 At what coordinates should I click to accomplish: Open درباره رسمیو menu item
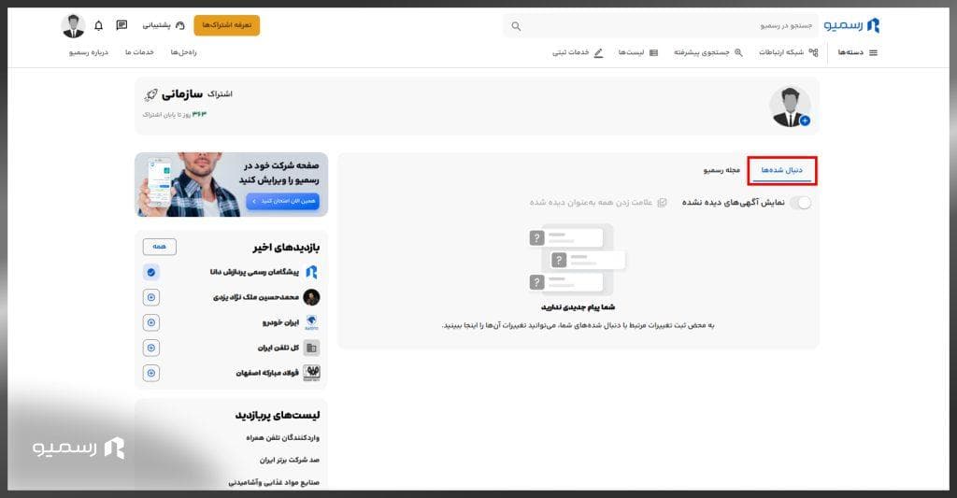pos(89,52)
